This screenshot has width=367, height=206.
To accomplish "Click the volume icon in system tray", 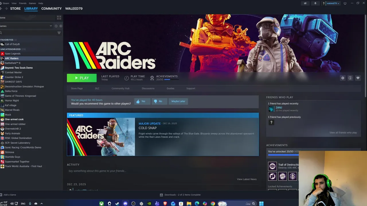I will [x=12, y=204].
